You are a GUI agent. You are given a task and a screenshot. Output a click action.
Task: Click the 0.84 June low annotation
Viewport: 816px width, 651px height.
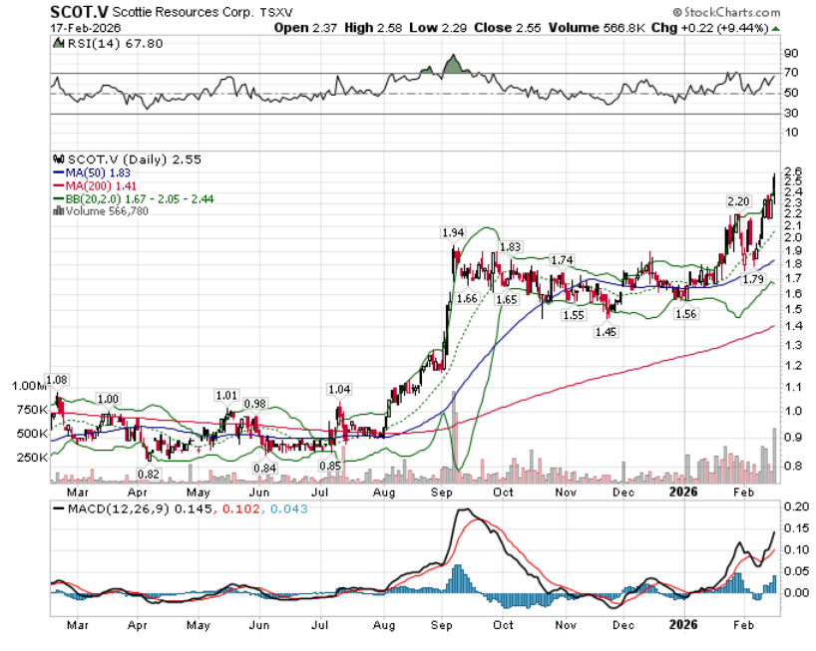tap(264, 468)
